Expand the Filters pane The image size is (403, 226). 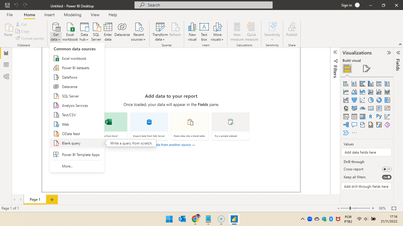pyautogui.click(x=335, y=52)
